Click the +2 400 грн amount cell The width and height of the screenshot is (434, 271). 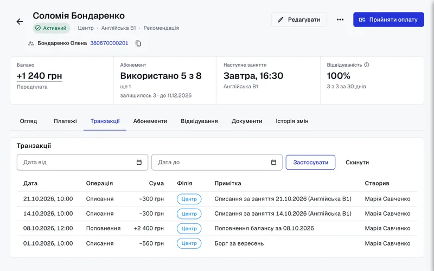coord(149,228)
